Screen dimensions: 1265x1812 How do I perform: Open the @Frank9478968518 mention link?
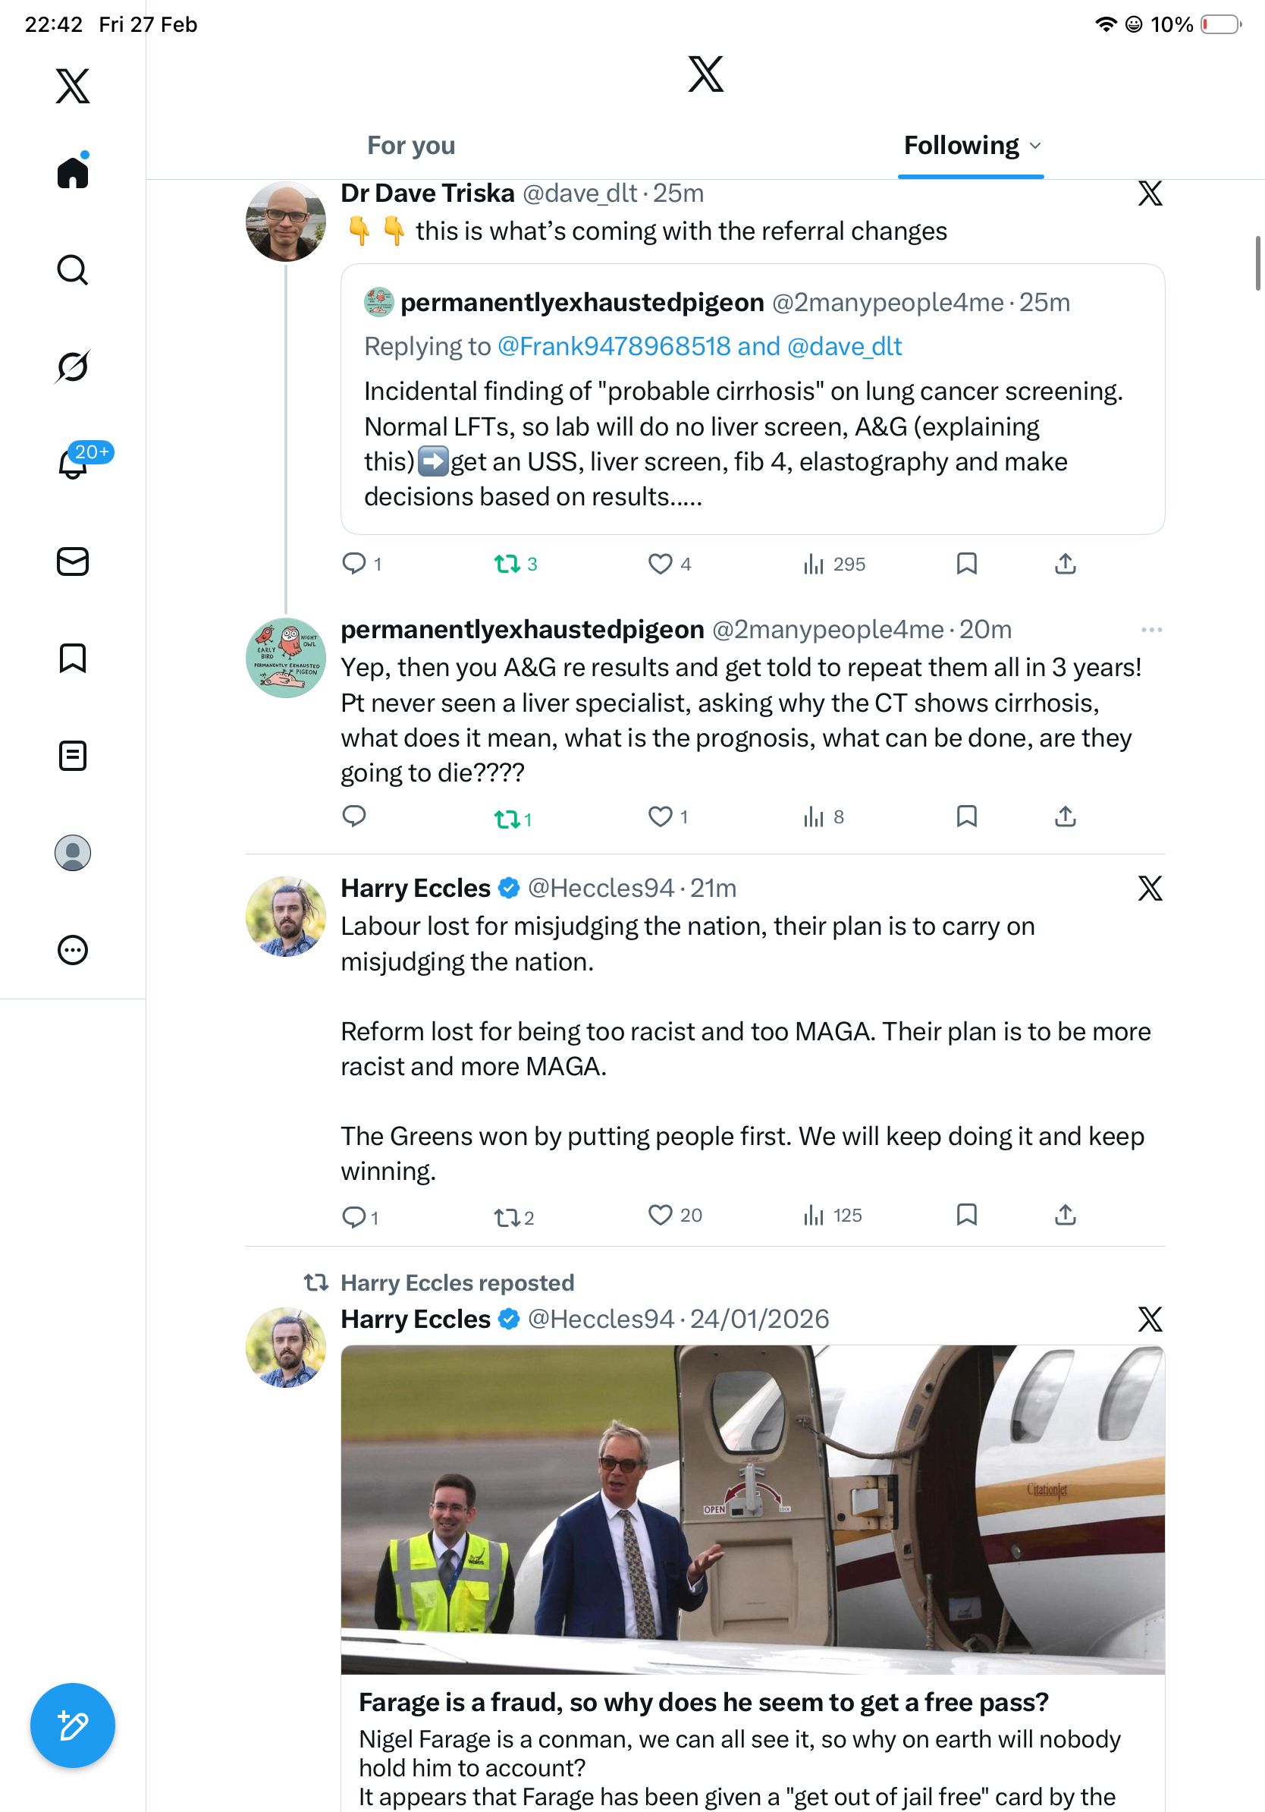(614, 347)
